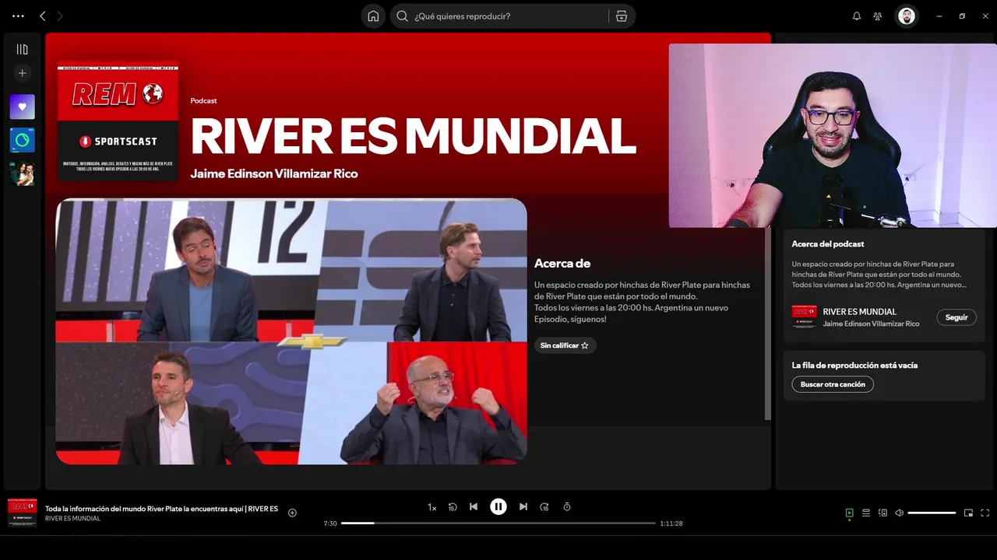Go back with the left arrow

tap(43, 16)
